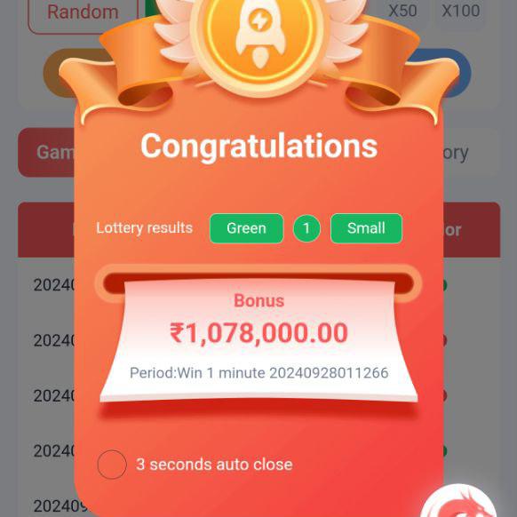Screen dimensions: 517x517
Task: Click the Green lottery result badge
Action: pyautogui.click(x=247, y=228)
